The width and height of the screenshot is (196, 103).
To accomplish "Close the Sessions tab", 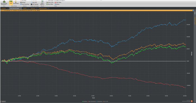I will [x=36, y=8].
